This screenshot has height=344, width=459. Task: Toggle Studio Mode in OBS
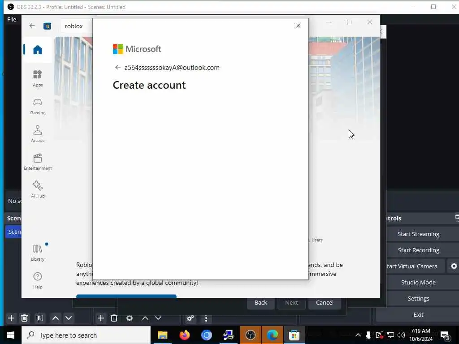(x=418, y=282)
